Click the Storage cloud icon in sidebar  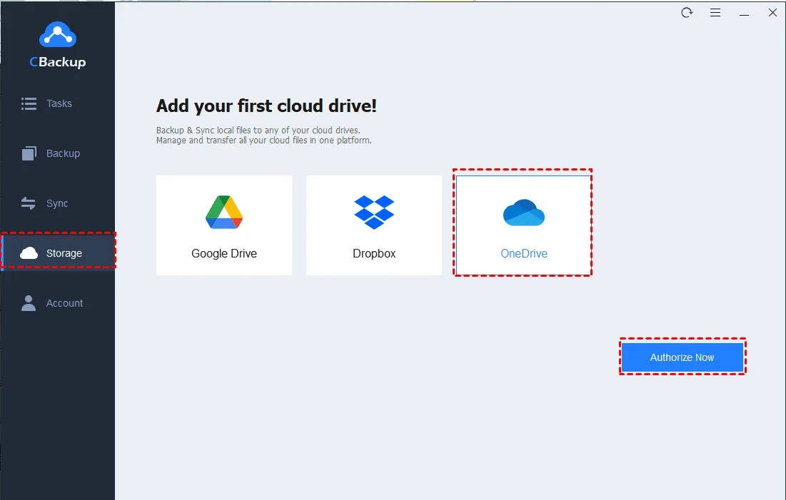pos(29,253)
